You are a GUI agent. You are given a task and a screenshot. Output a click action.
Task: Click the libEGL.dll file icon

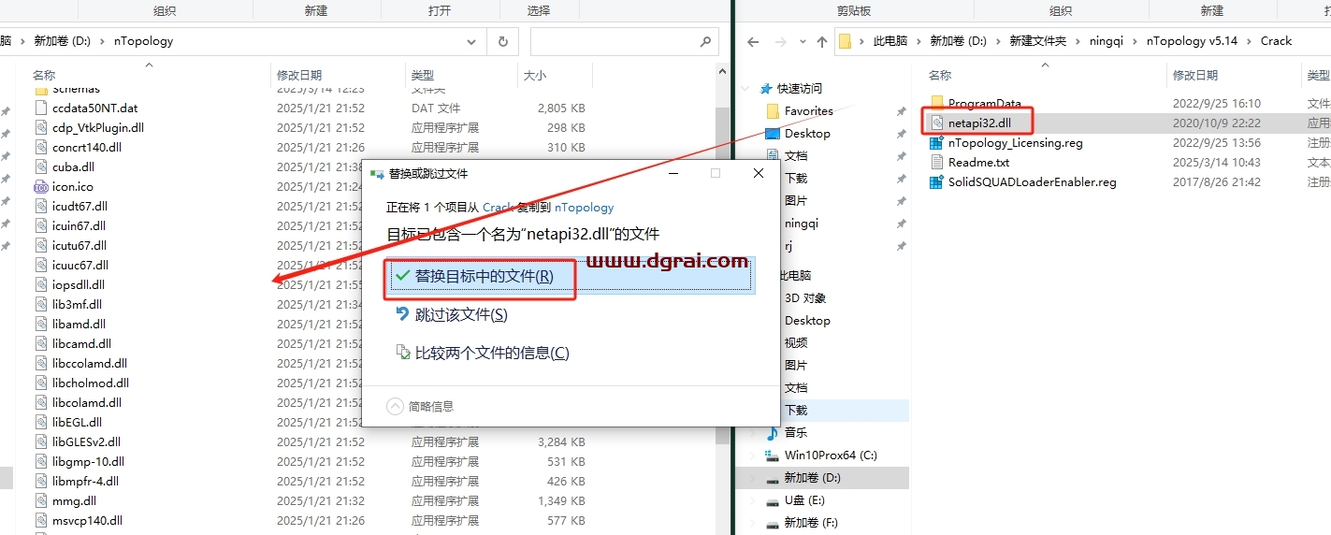pyautogui.click(x=41, y=422)
